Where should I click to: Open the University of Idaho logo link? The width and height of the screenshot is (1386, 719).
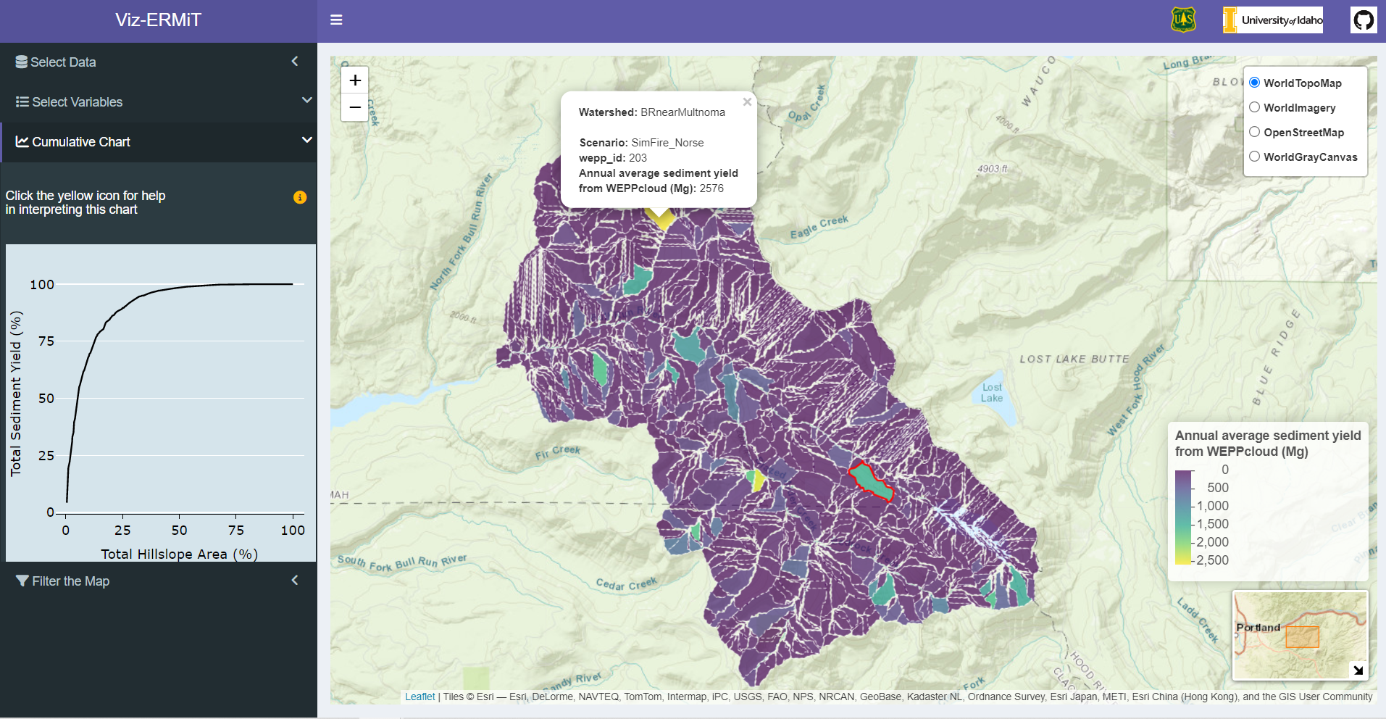tap(1273, 20)
